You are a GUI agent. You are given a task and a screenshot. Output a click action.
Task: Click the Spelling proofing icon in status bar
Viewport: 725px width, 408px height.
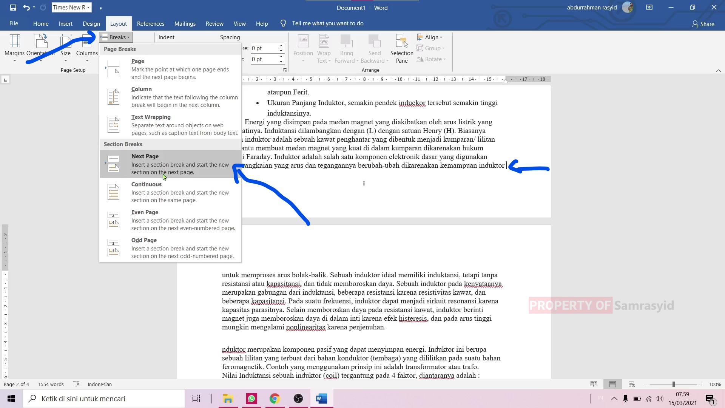[x=76, y=384]
